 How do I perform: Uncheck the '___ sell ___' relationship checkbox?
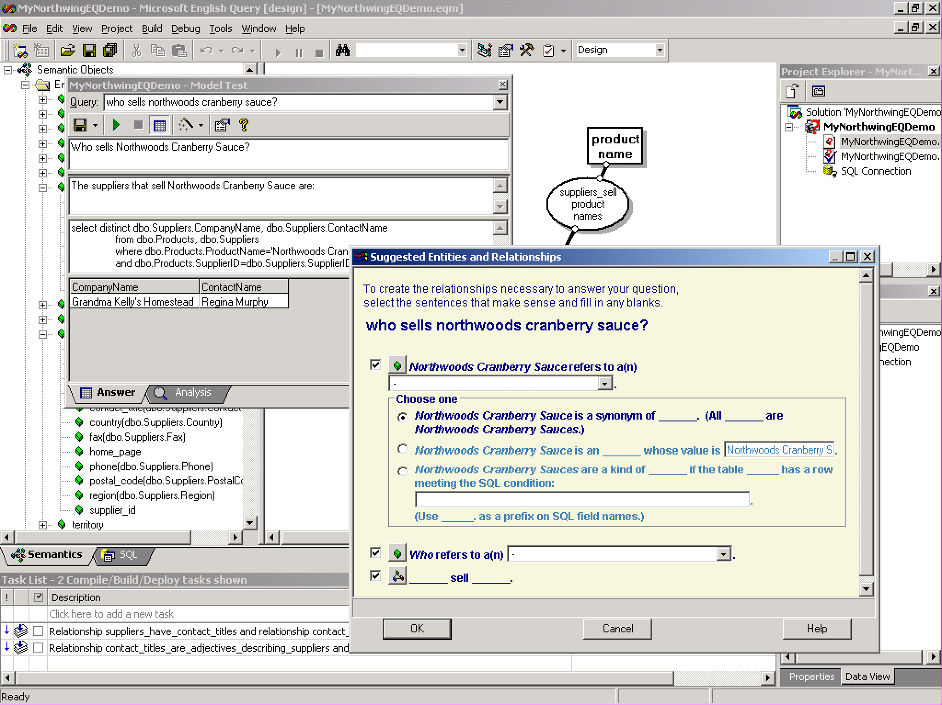click(x=375, y=575)
